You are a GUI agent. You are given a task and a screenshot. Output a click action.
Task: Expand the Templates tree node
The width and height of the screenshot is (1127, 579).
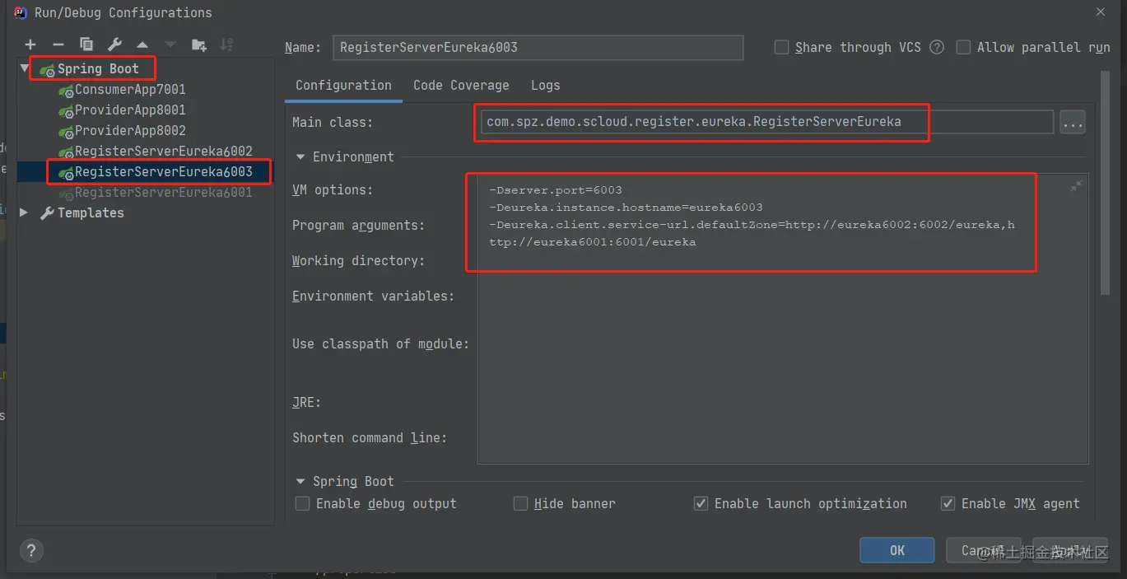click(x=24, y=212)
